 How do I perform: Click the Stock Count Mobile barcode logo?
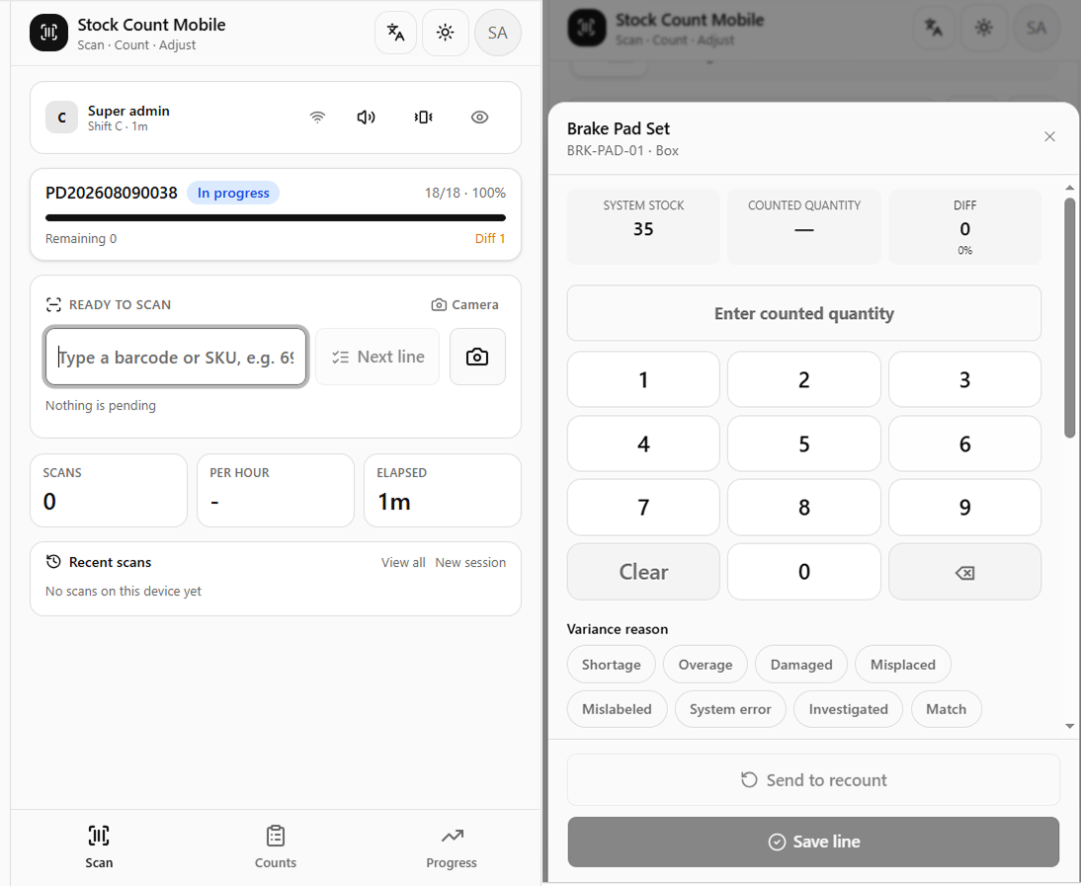coord(49,33)
